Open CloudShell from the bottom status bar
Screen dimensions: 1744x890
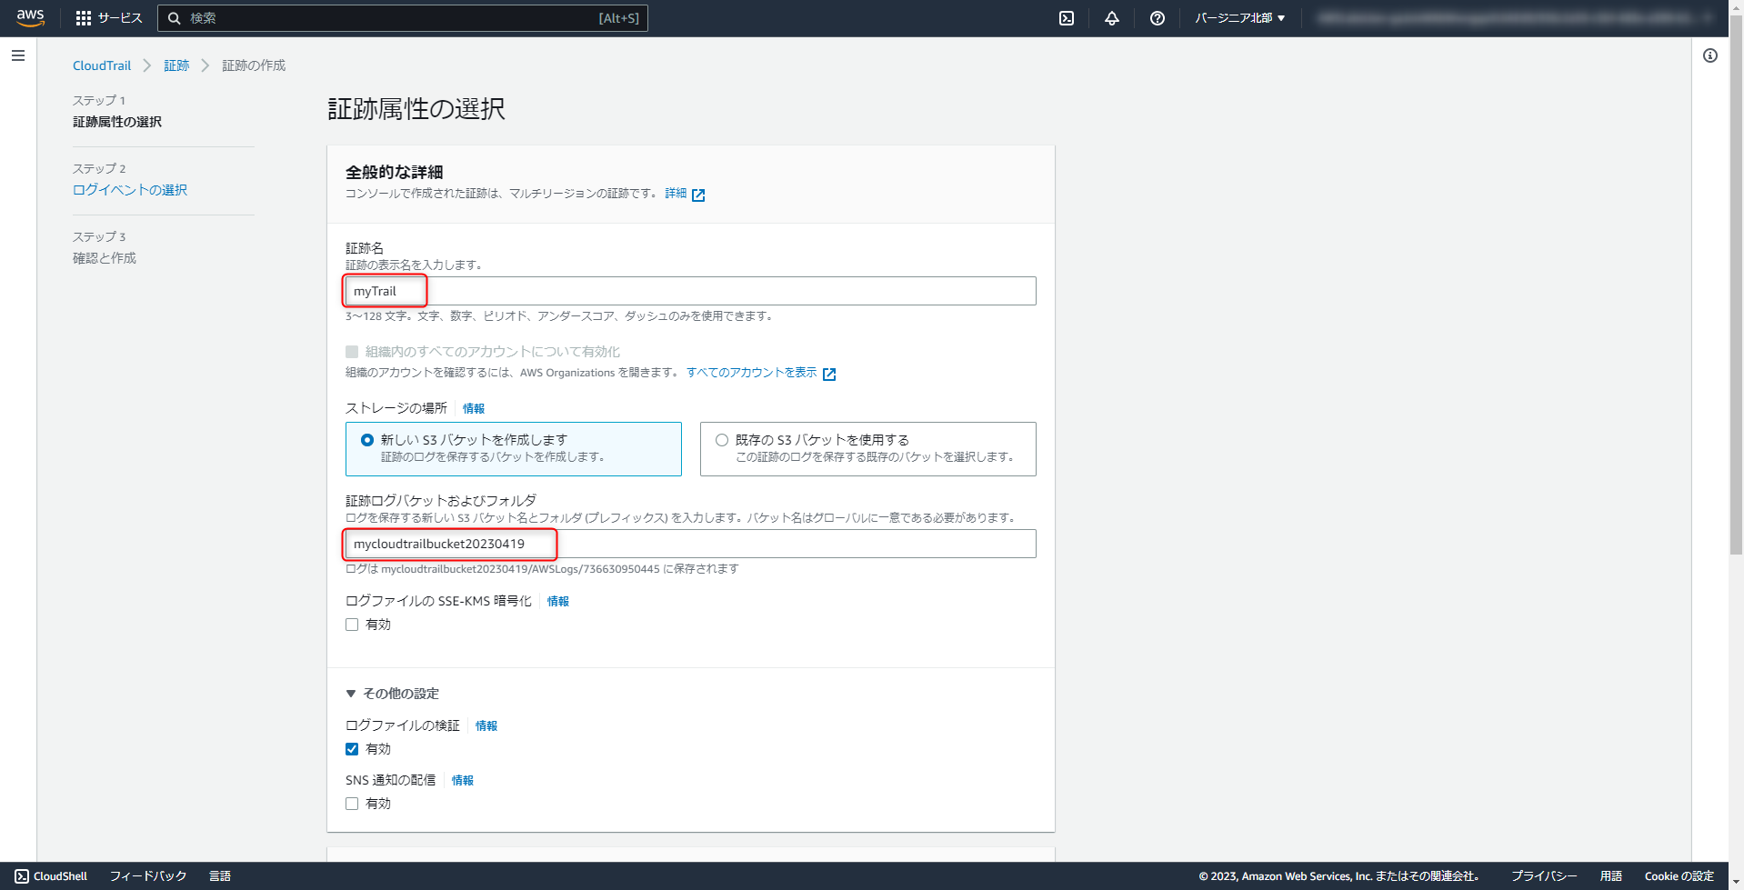pos(50,875)
